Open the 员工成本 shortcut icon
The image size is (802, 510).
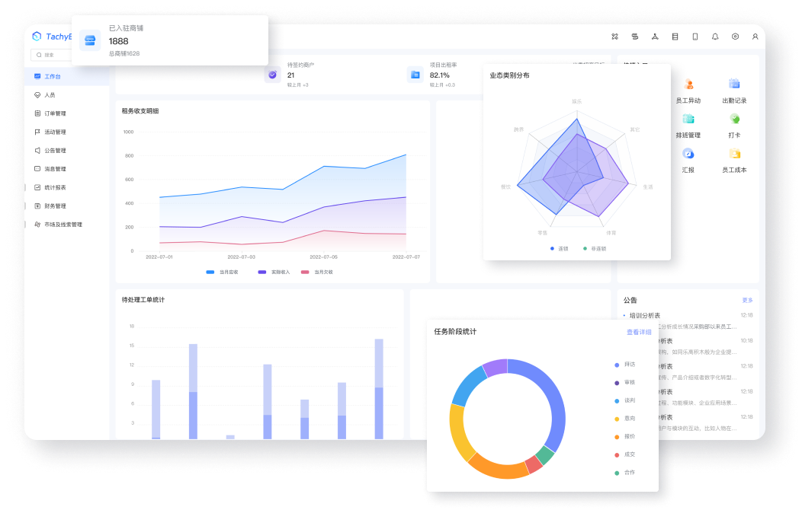click(x=734, y=154)
